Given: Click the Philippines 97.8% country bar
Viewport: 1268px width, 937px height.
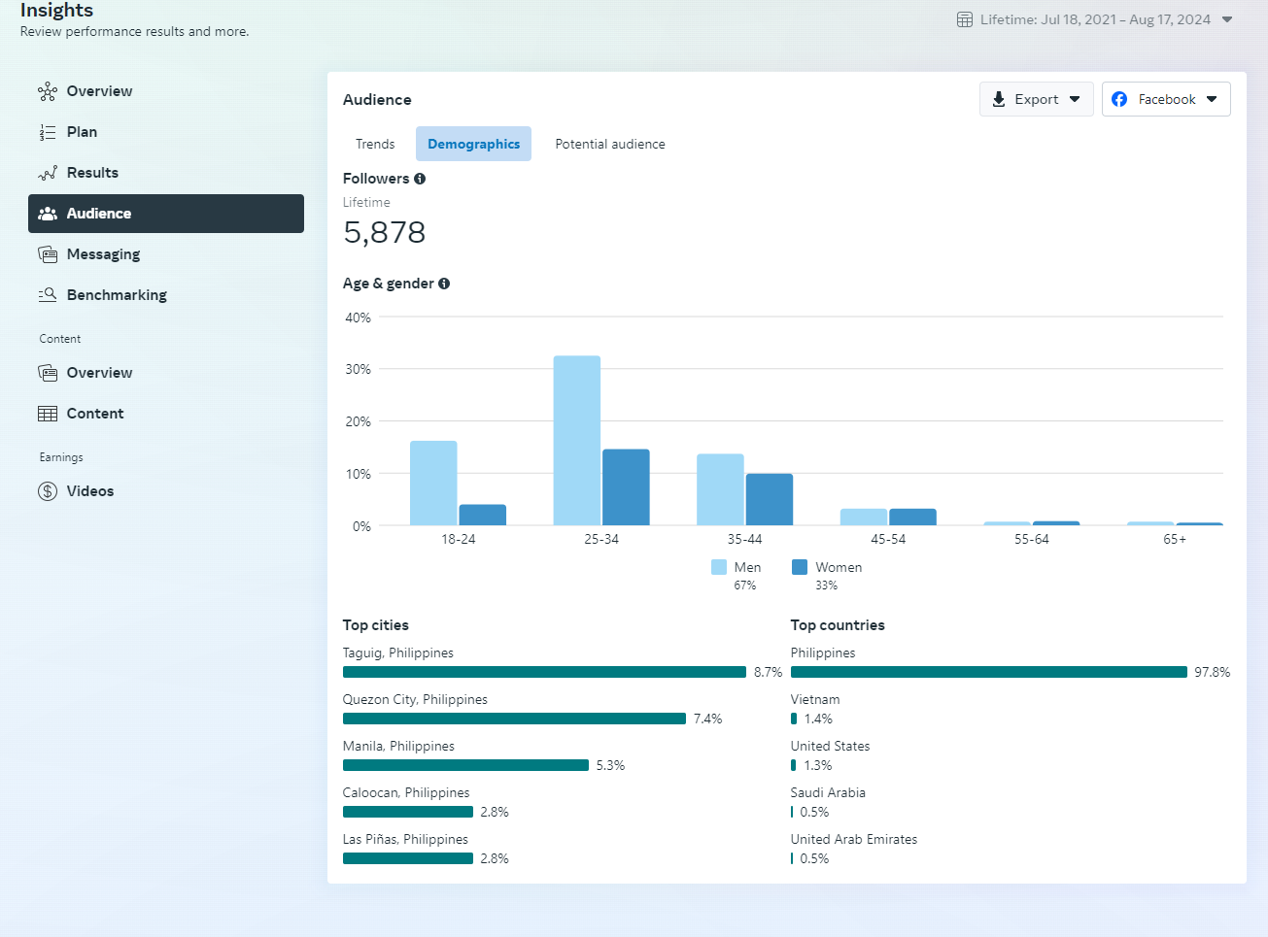Looking at the screenshot, I should point(989,672).
